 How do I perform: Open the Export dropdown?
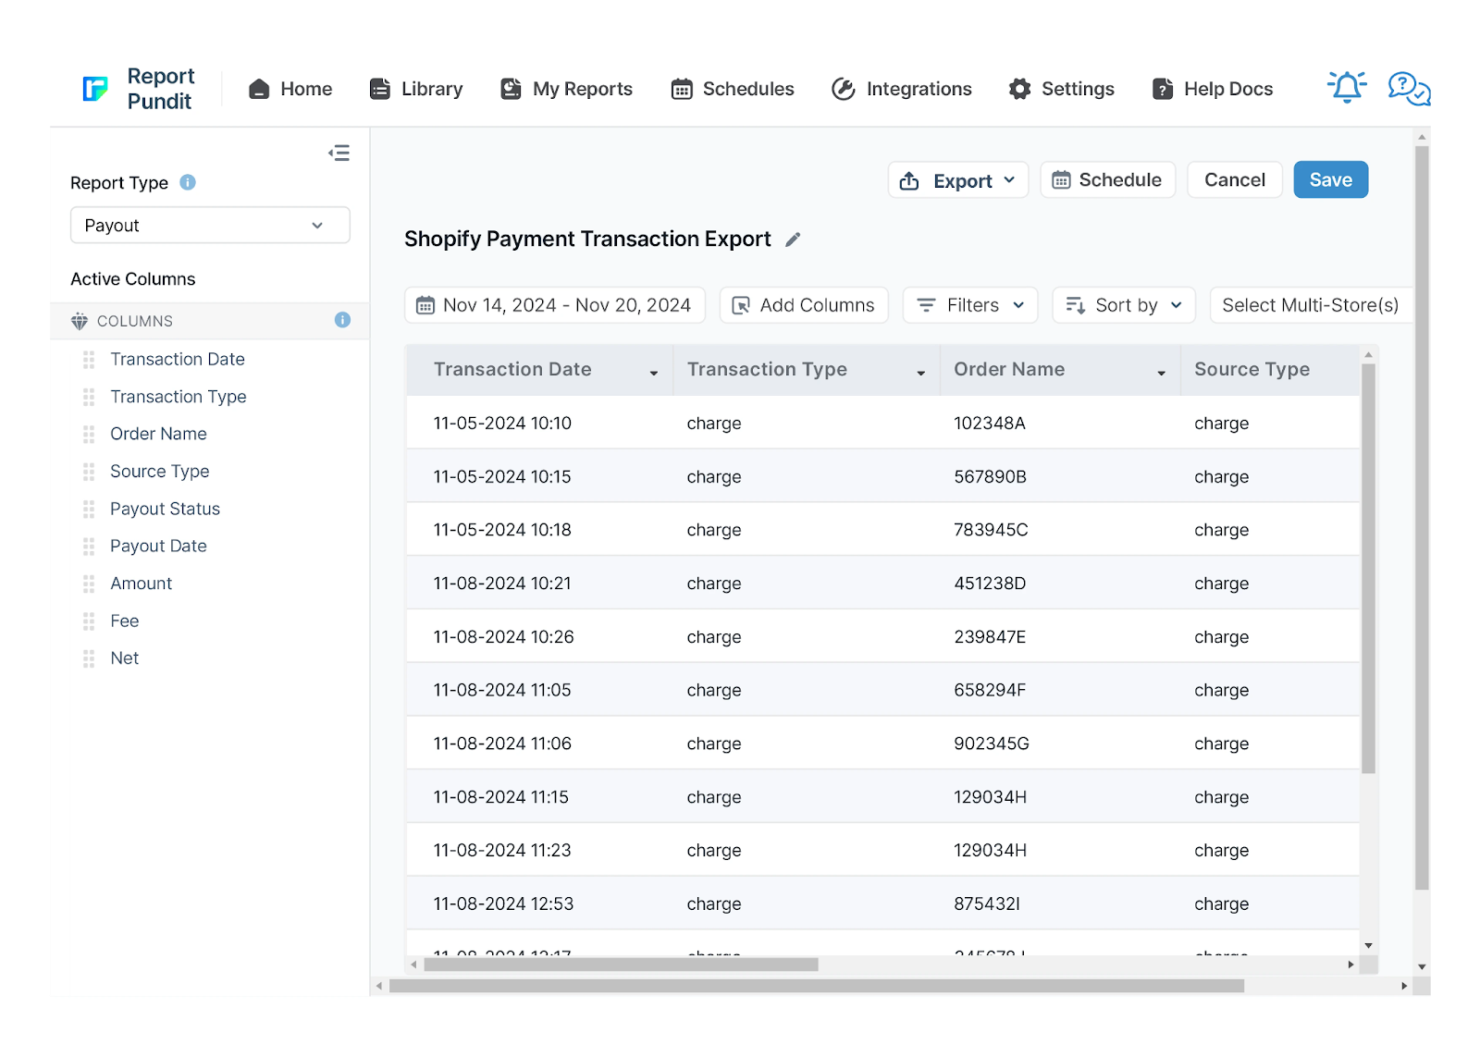[x=958, y=180]
